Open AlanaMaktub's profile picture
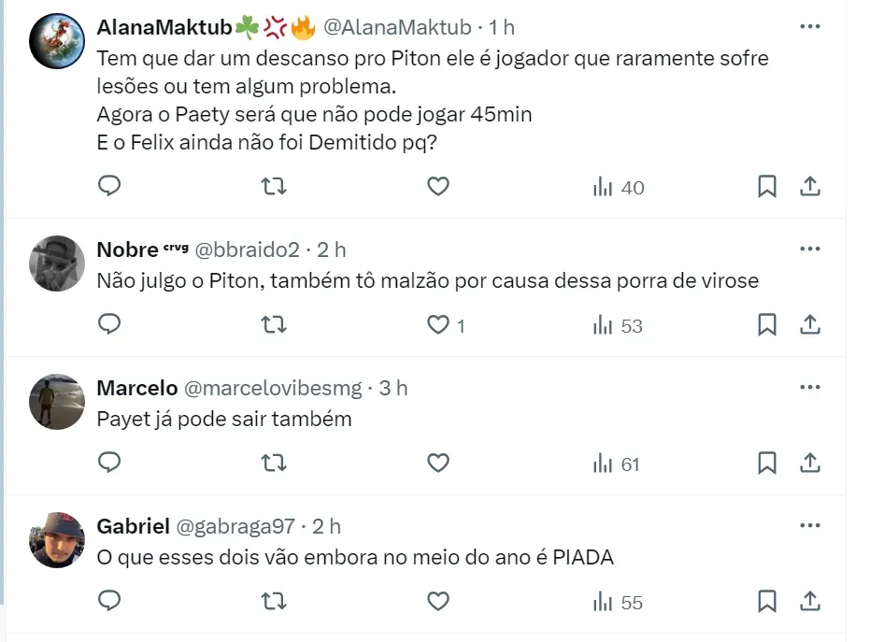The height and width of the screenshot is (642, 884). pos(58,39)
